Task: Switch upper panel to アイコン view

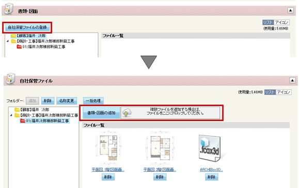Action: pyautogui.click(x=281, y=23)
